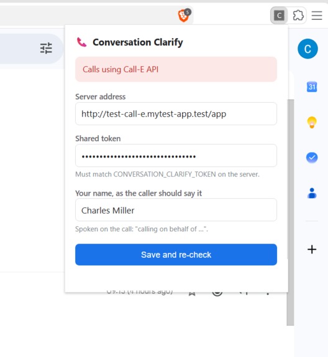328x357 pixels.
Task: Open the Google account avatar C
Action: coord(307,49)
